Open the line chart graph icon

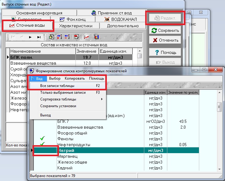[x=87, y=37]
